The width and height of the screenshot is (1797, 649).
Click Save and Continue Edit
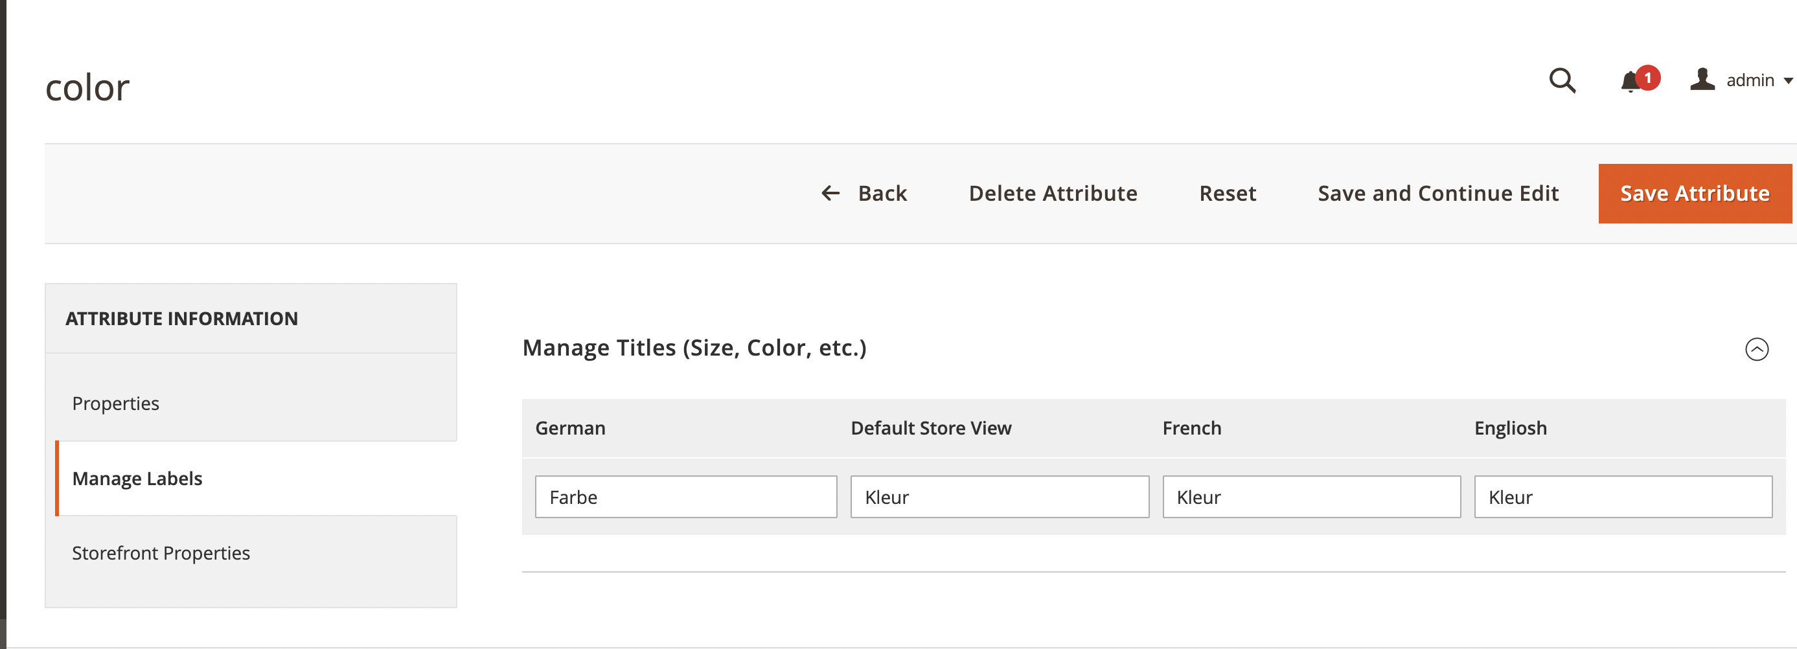click(x=1437, y=193)
